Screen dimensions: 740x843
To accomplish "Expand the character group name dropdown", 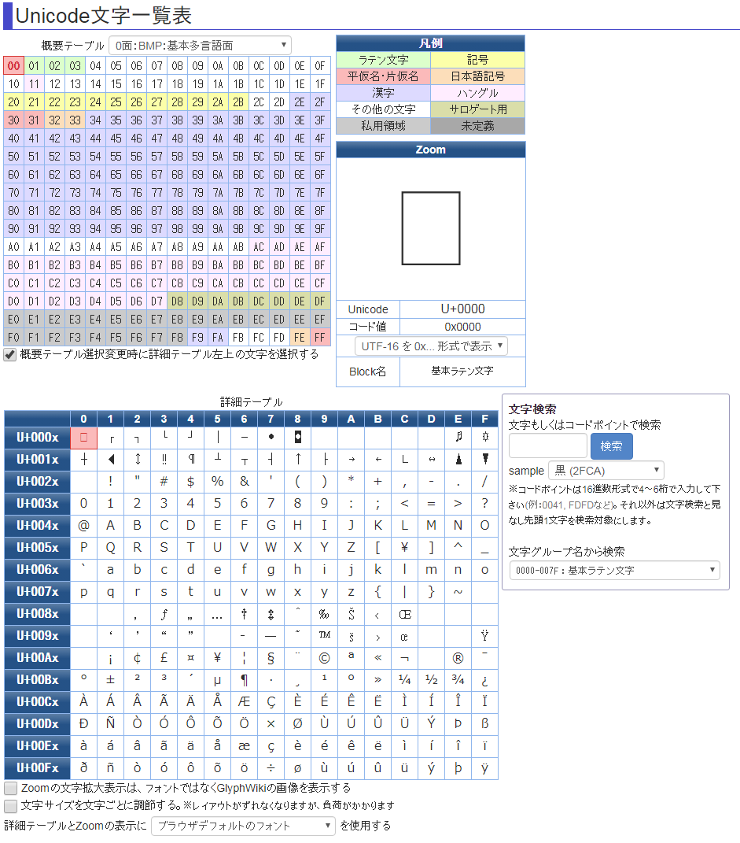I will click(614, 570).
